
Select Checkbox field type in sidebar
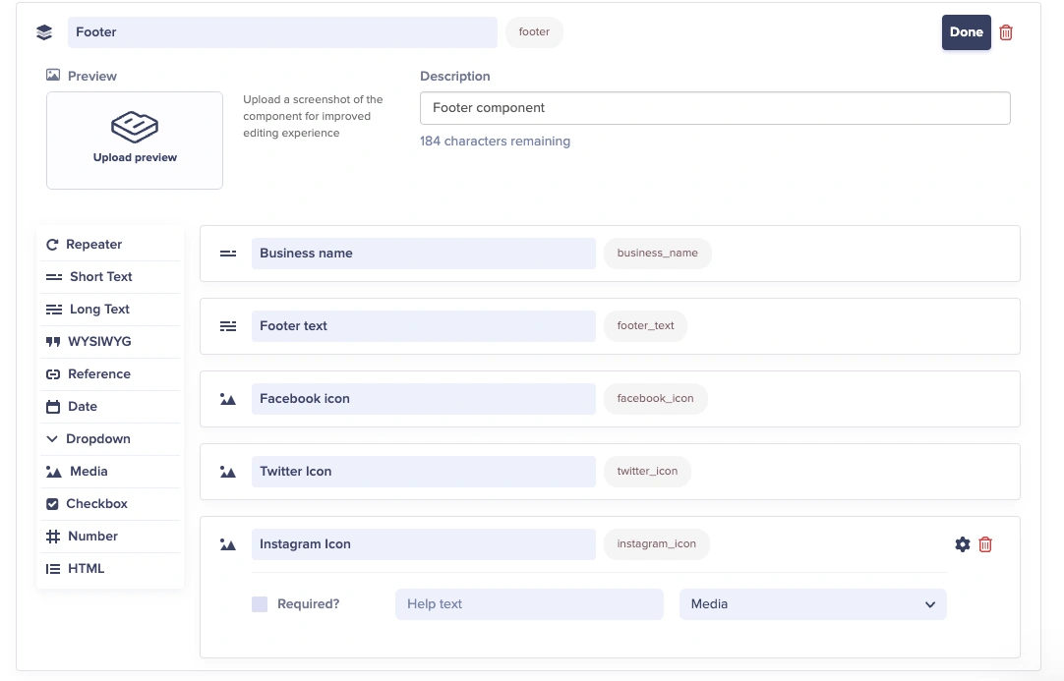(x=96, y=504)
